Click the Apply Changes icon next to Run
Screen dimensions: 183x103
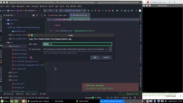(92, 11)
